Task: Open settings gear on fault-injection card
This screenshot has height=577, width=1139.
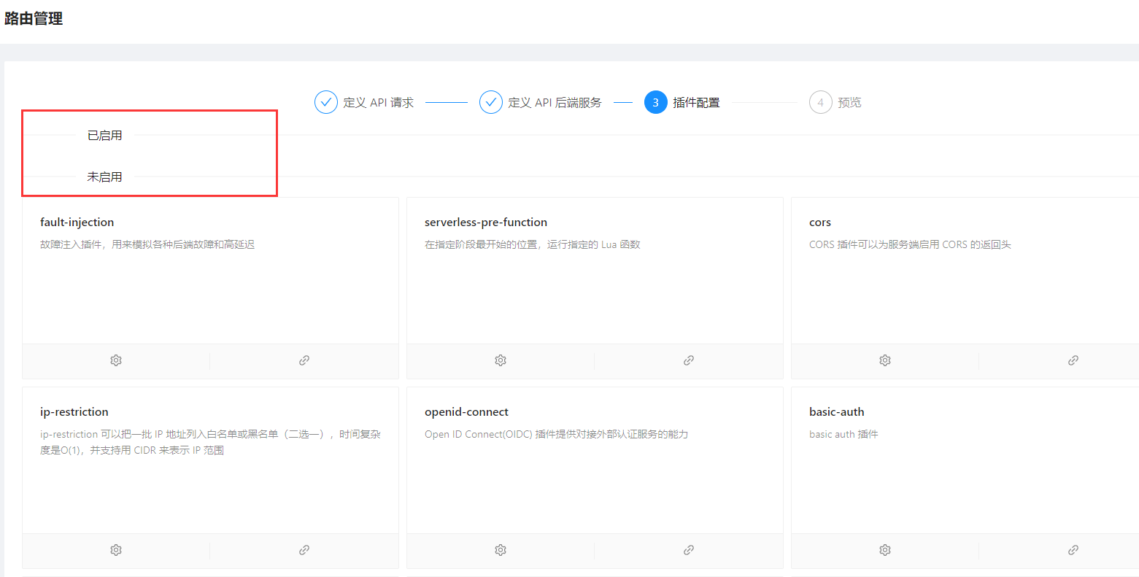Action: [x=116, y=360]
